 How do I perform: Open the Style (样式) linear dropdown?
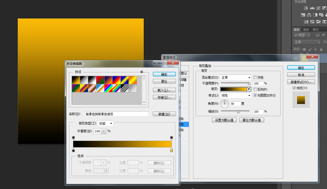click(235, 95)
